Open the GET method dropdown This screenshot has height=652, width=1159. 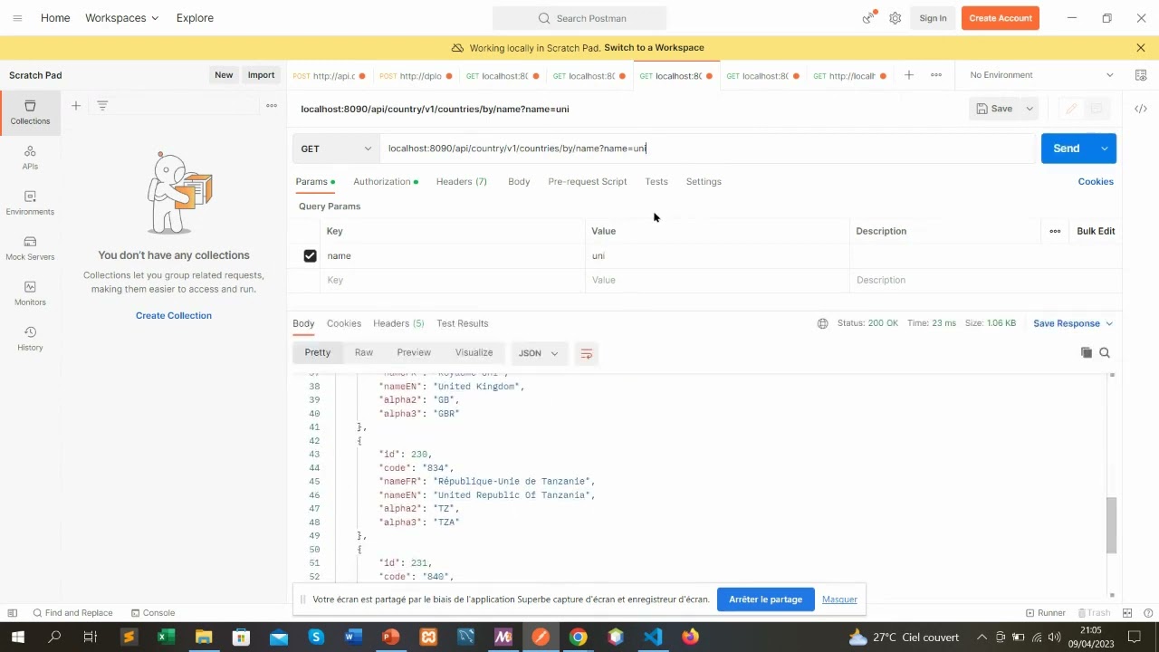(x=335, y=149)
